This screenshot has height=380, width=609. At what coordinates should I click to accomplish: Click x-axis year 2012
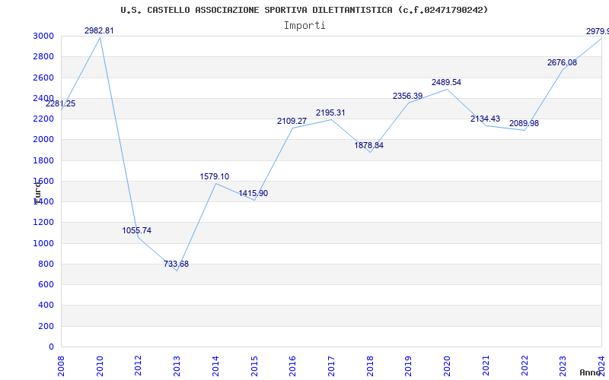[x=139, y=366]
